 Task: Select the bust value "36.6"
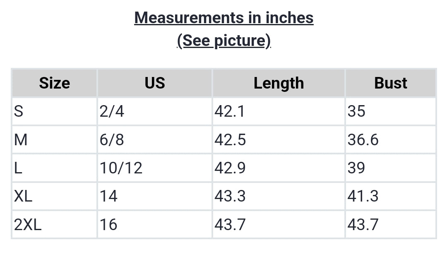coord(363,140)
